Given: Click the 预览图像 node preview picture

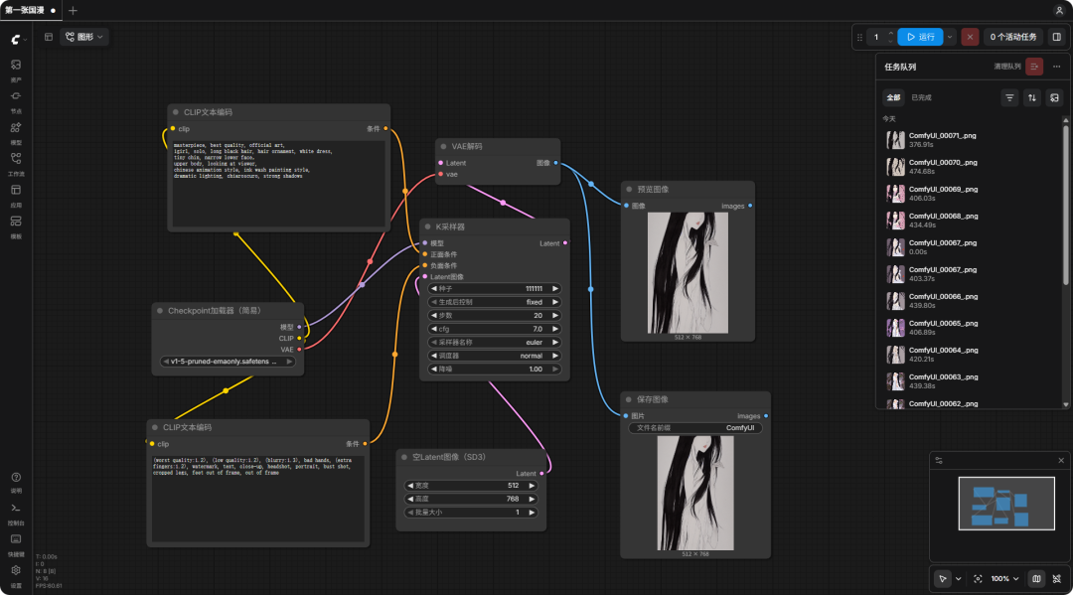Looking at the screenshot, I should point(688,273).
